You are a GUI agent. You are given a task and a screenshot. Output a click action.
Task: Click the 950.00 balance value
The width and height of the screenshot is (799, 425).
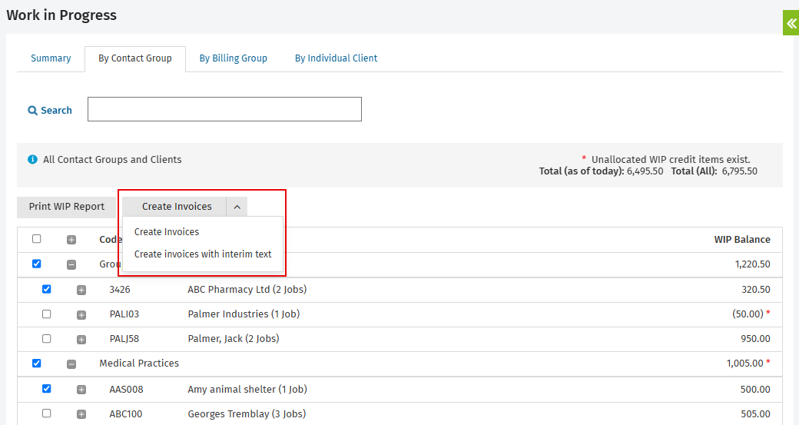(x=755, y=339)
